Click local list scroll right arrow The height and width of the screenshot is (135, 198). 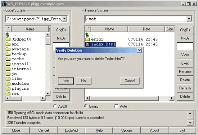click(x=43, y=98)
